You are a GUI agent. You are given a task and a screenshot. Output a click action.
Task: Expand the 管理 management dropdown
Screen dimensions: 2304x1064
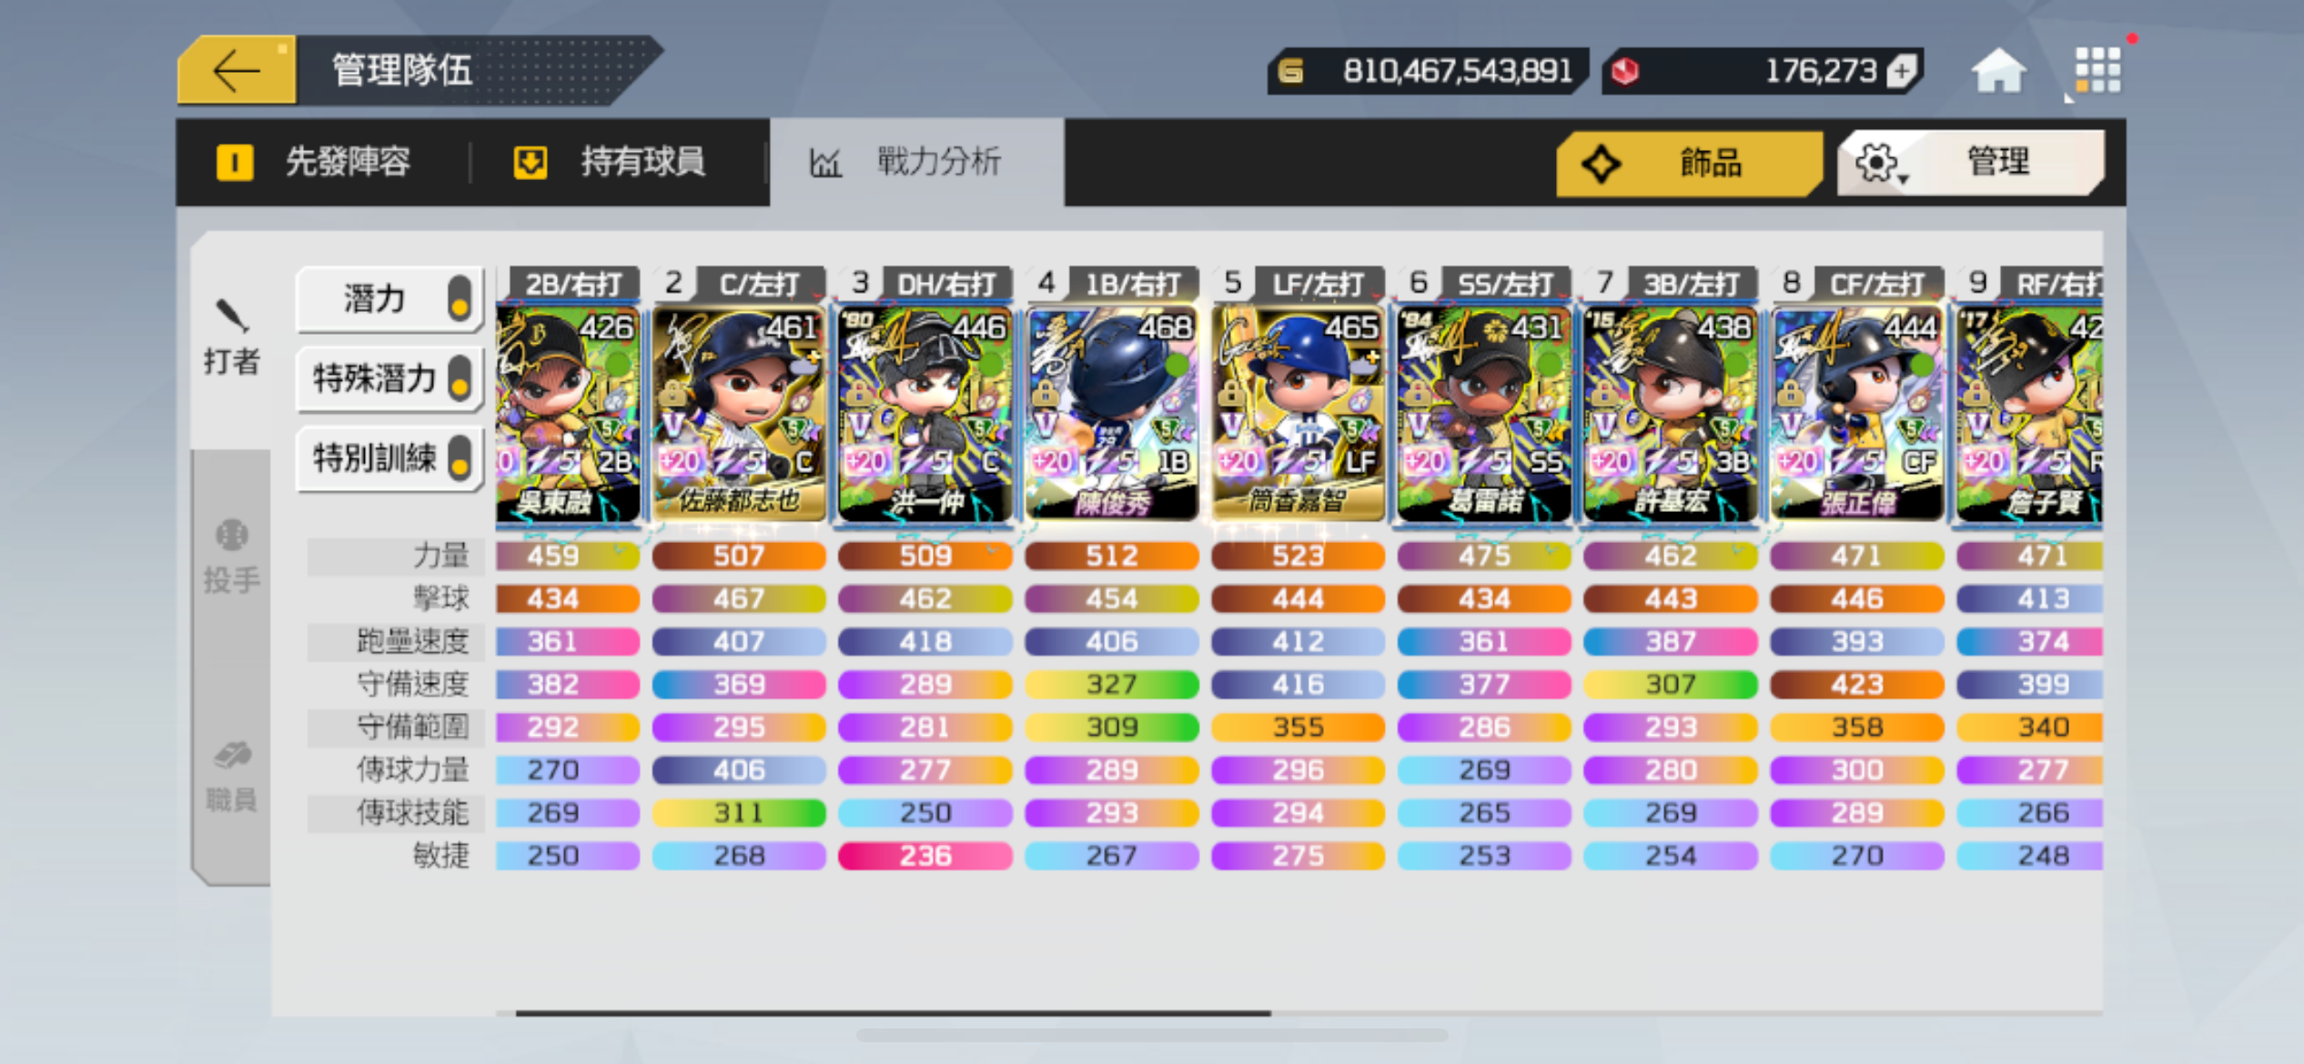[1971, 163]
